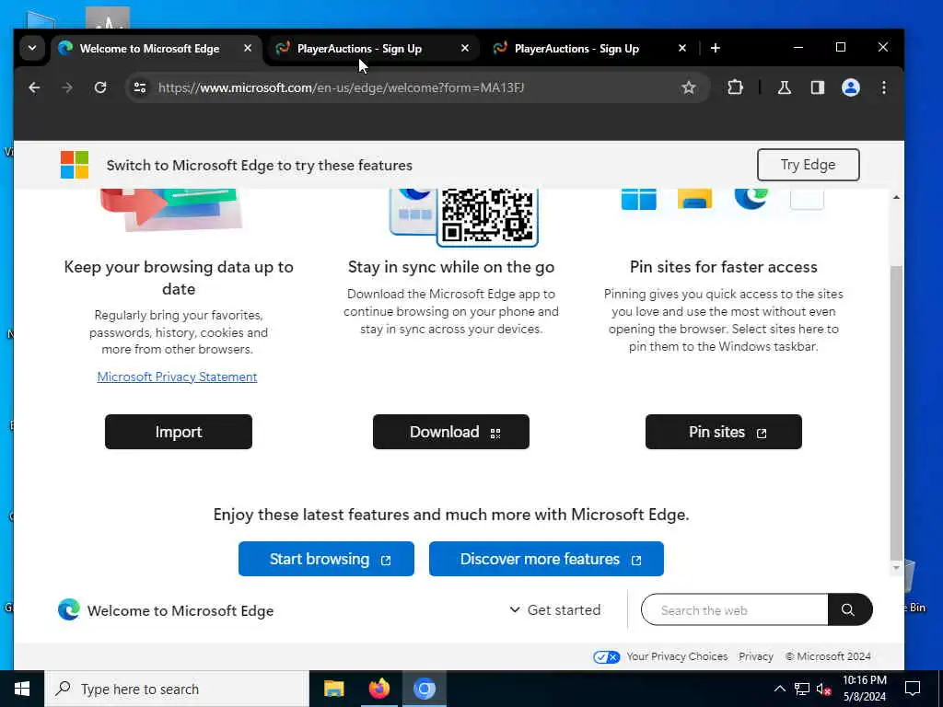Click the Try Edge button
Image resolution: width=943 pixels, height=707 pixels.
pos(808,165)
